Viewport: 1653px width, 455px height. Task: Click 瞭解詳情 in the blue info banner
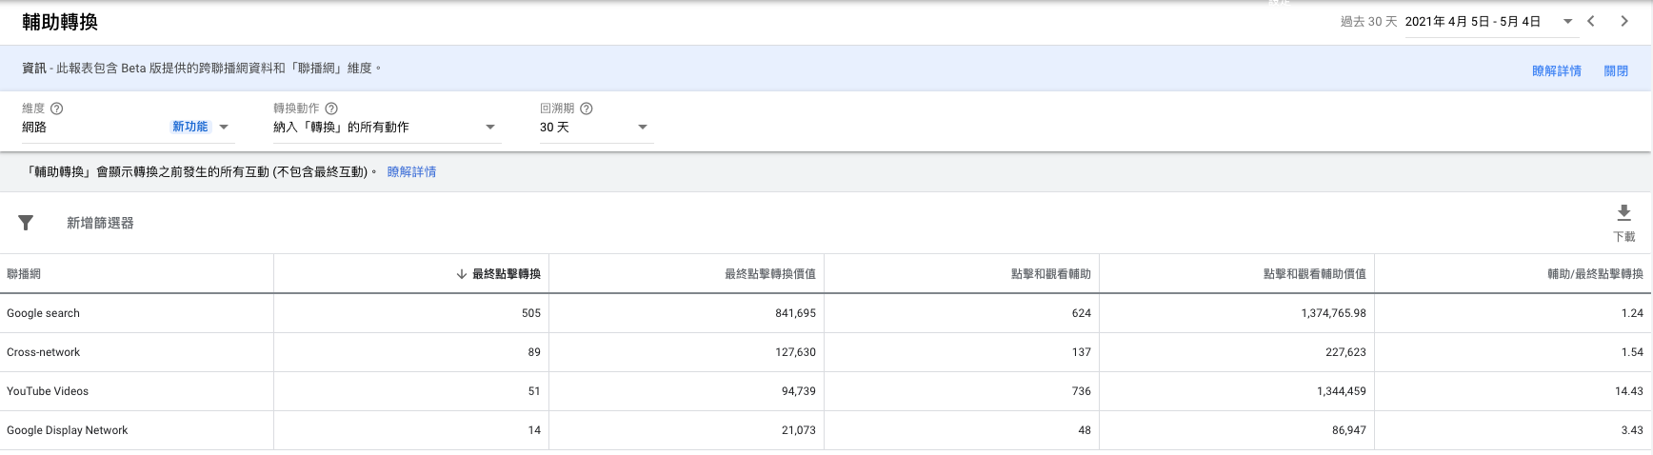tap(1556, 70)
